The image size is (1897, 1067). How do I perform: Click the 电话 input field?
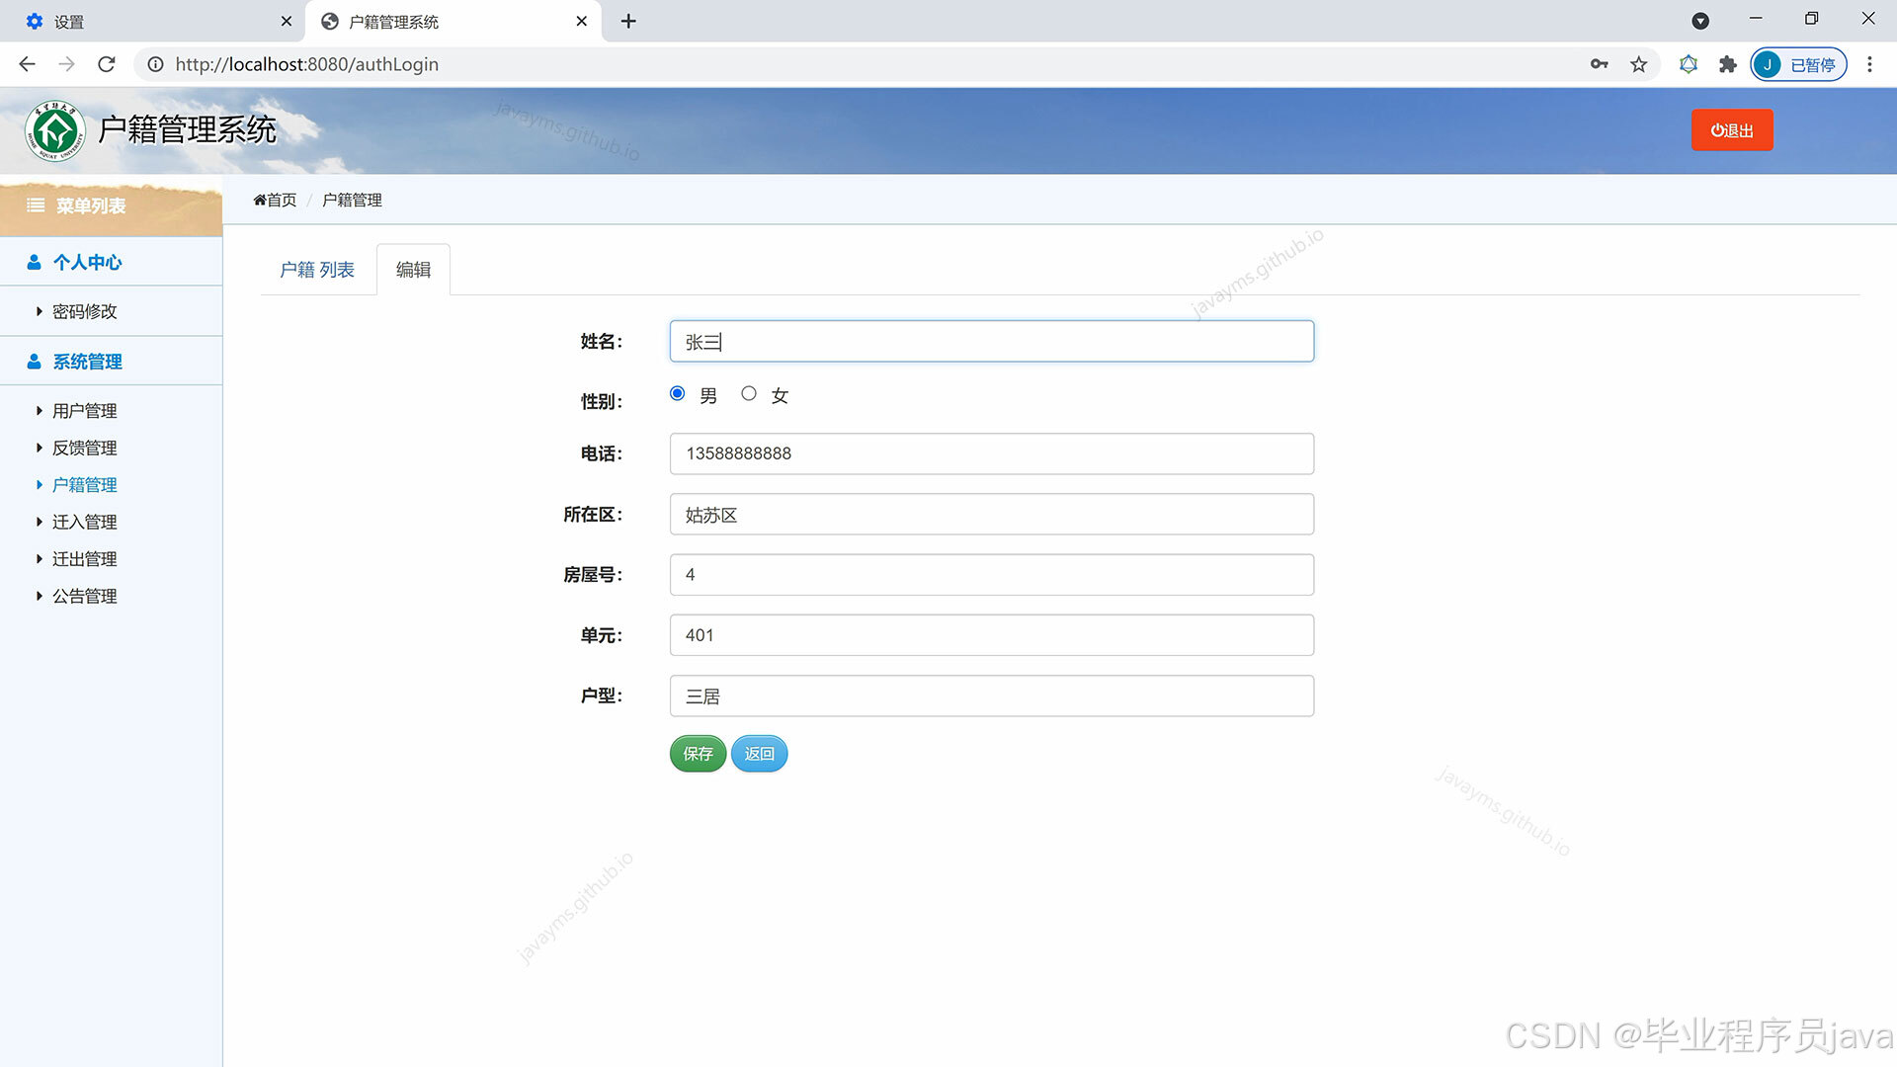pyautogui.click(x=991, y=453)
